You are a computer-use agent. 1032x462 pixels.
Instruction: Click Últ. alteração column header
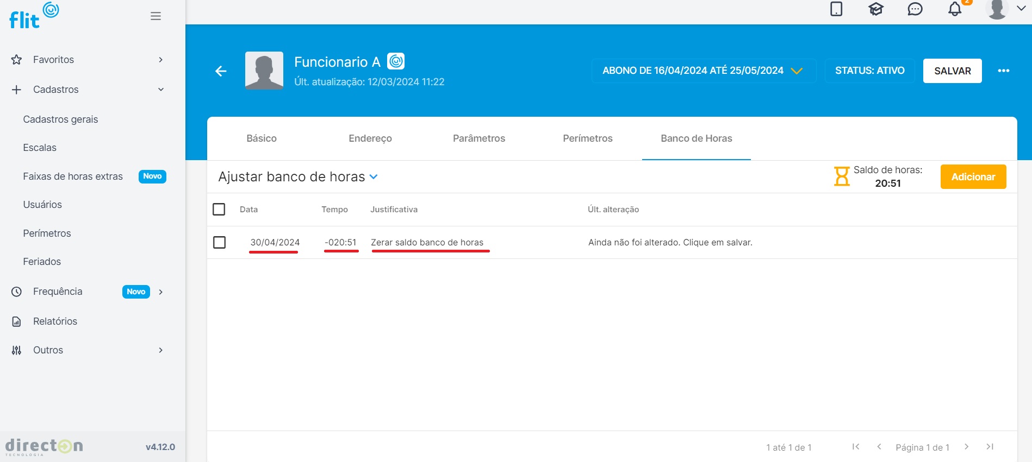[x=613, y=210]
